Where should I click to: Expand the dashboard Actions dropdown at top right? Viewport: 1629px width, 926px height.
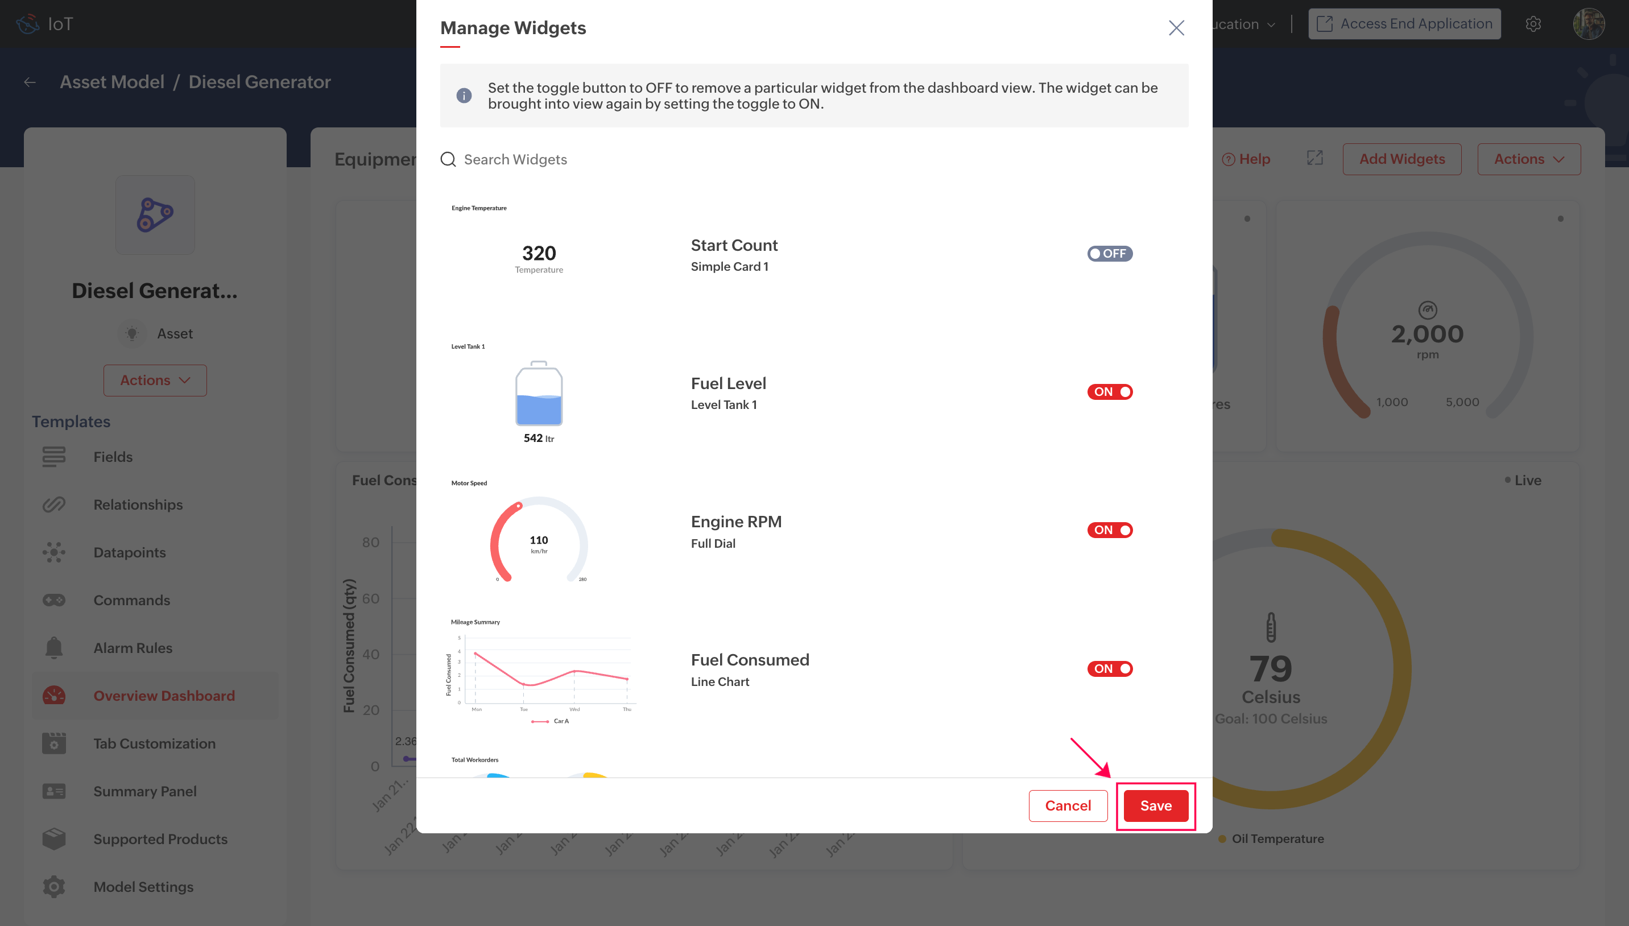[1528, 159]
